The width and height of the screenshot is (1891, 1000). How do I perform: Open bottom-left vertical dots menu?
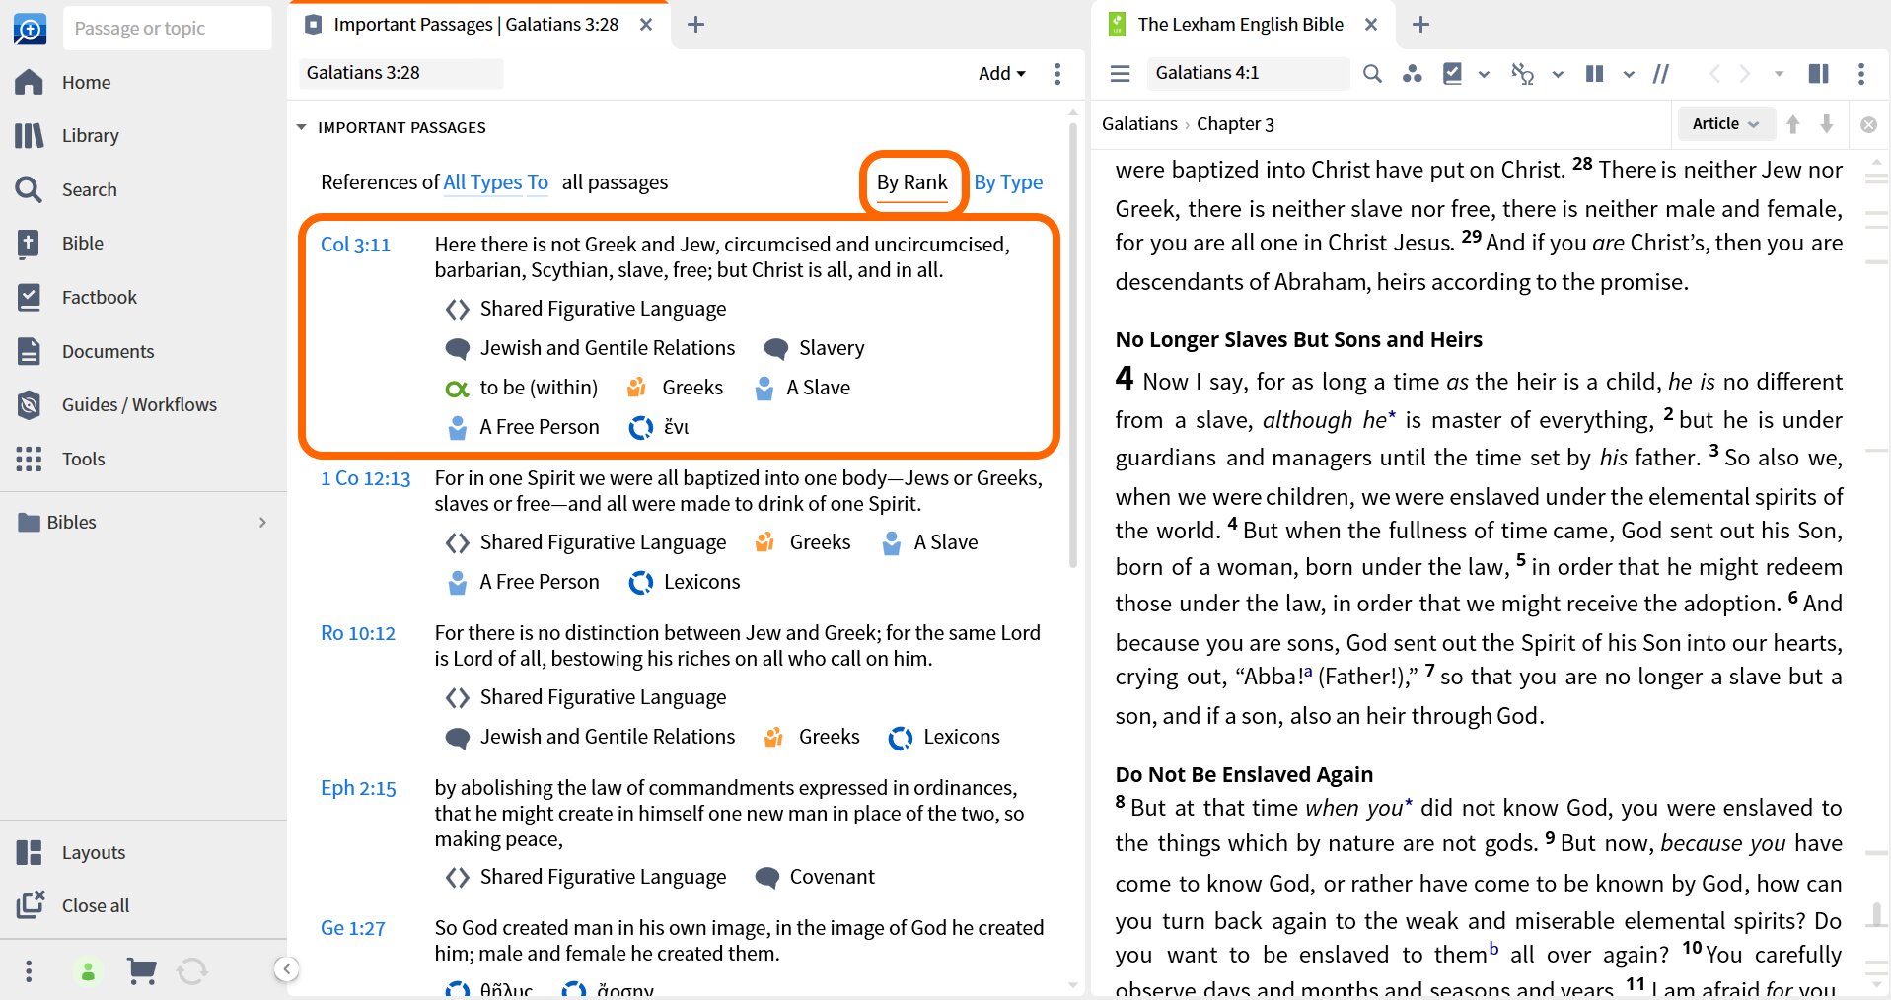tap(29, 971)
